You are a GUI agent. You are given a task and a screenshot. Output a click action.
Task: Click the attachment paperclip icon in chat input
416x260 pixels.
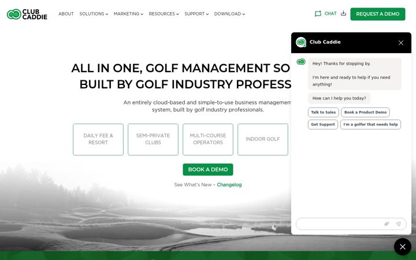pyautogui.click(x=387, y=224)
